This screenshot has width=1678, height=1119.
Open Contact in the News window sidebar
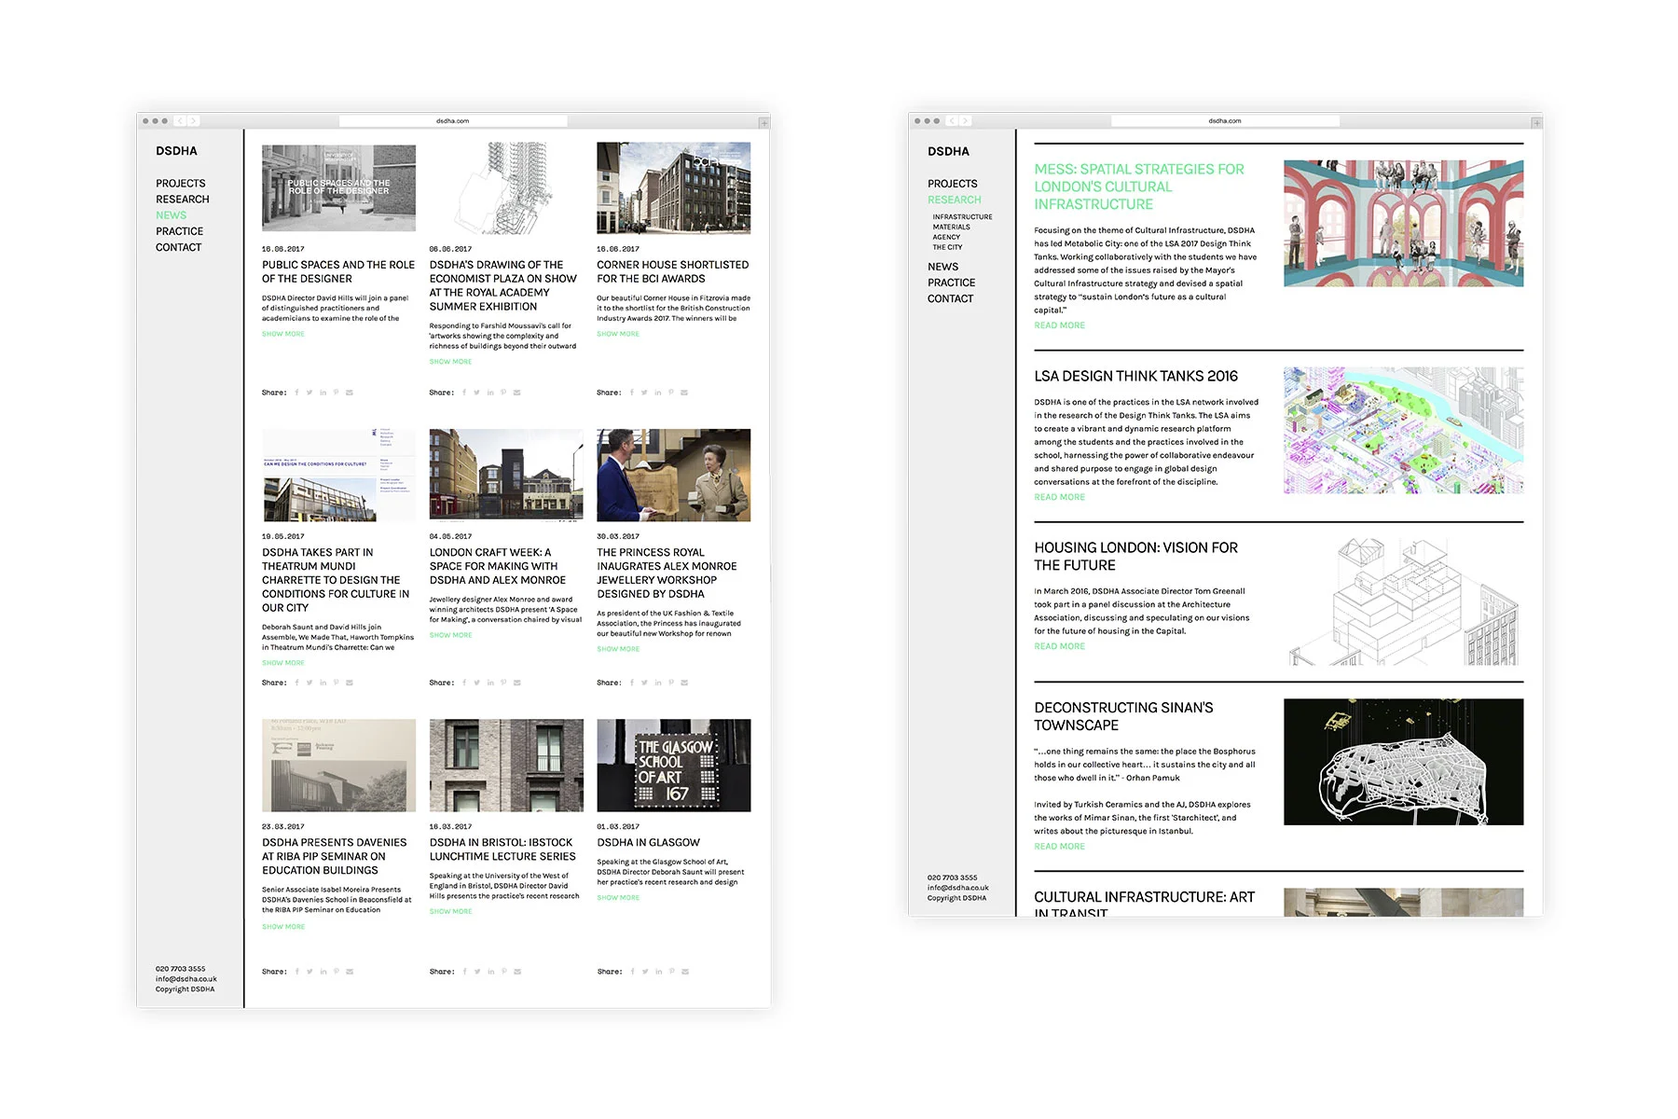click(179, 247)
